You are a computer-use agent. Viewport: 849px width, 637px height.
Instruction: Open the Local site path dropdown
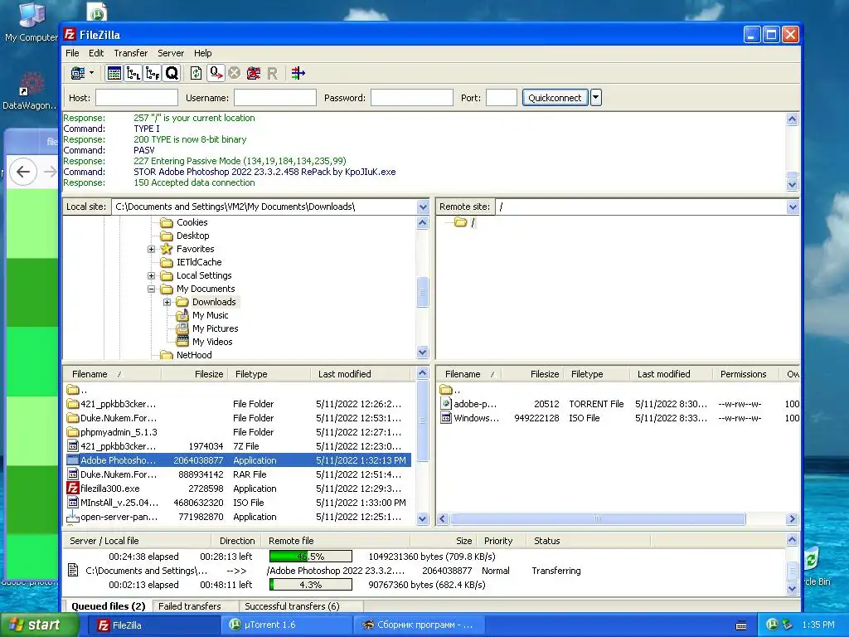(x=423, y=207)
